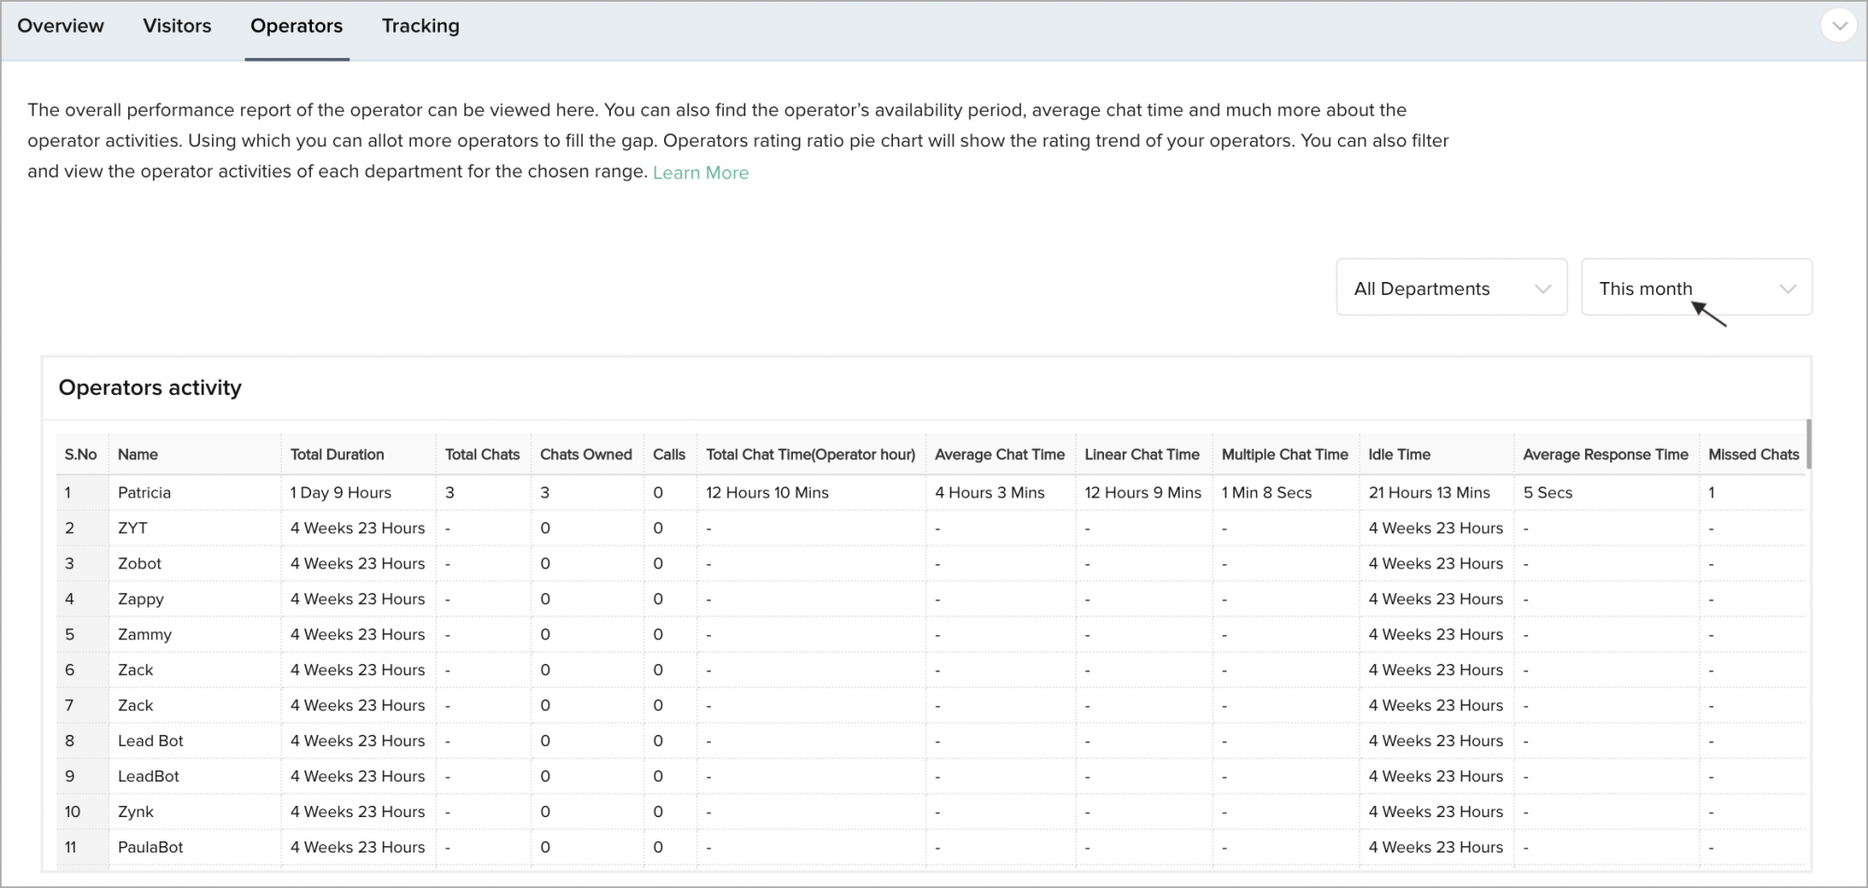Switch to the Overview tab
Image resolution: width=1868 pixels, height=888 pixels.
[x=61, y=26]
